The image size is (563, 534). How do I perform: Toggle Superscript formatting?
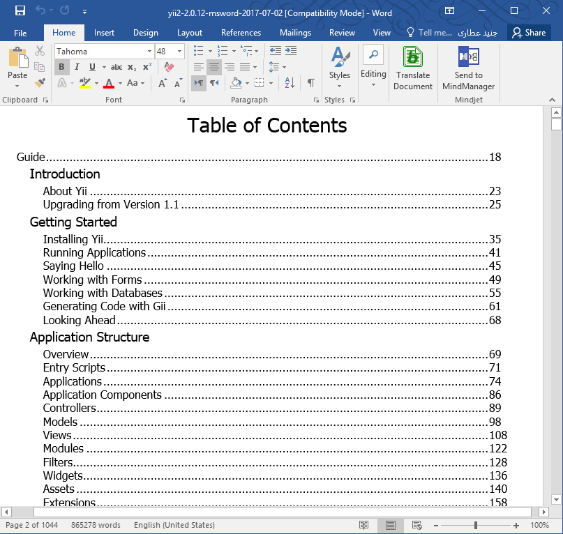[x=147, y=67]
